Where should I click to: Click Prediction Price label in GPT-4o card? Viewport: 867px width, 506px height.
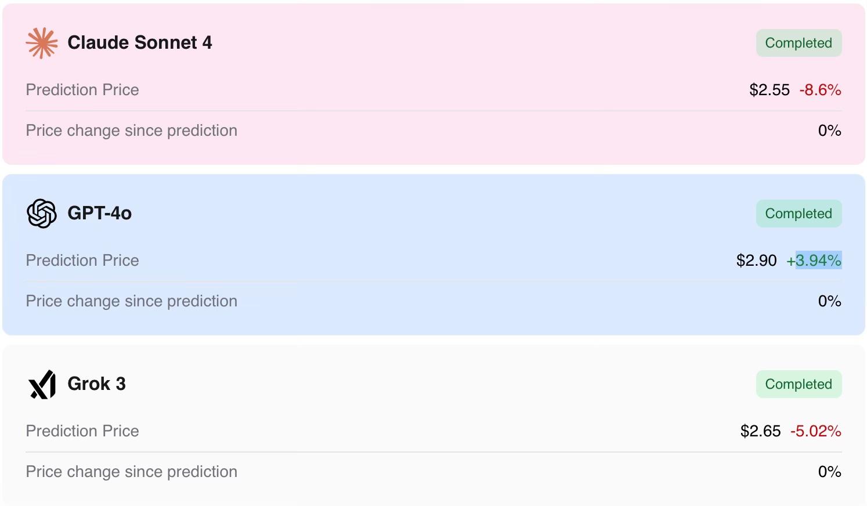(82, 261)
